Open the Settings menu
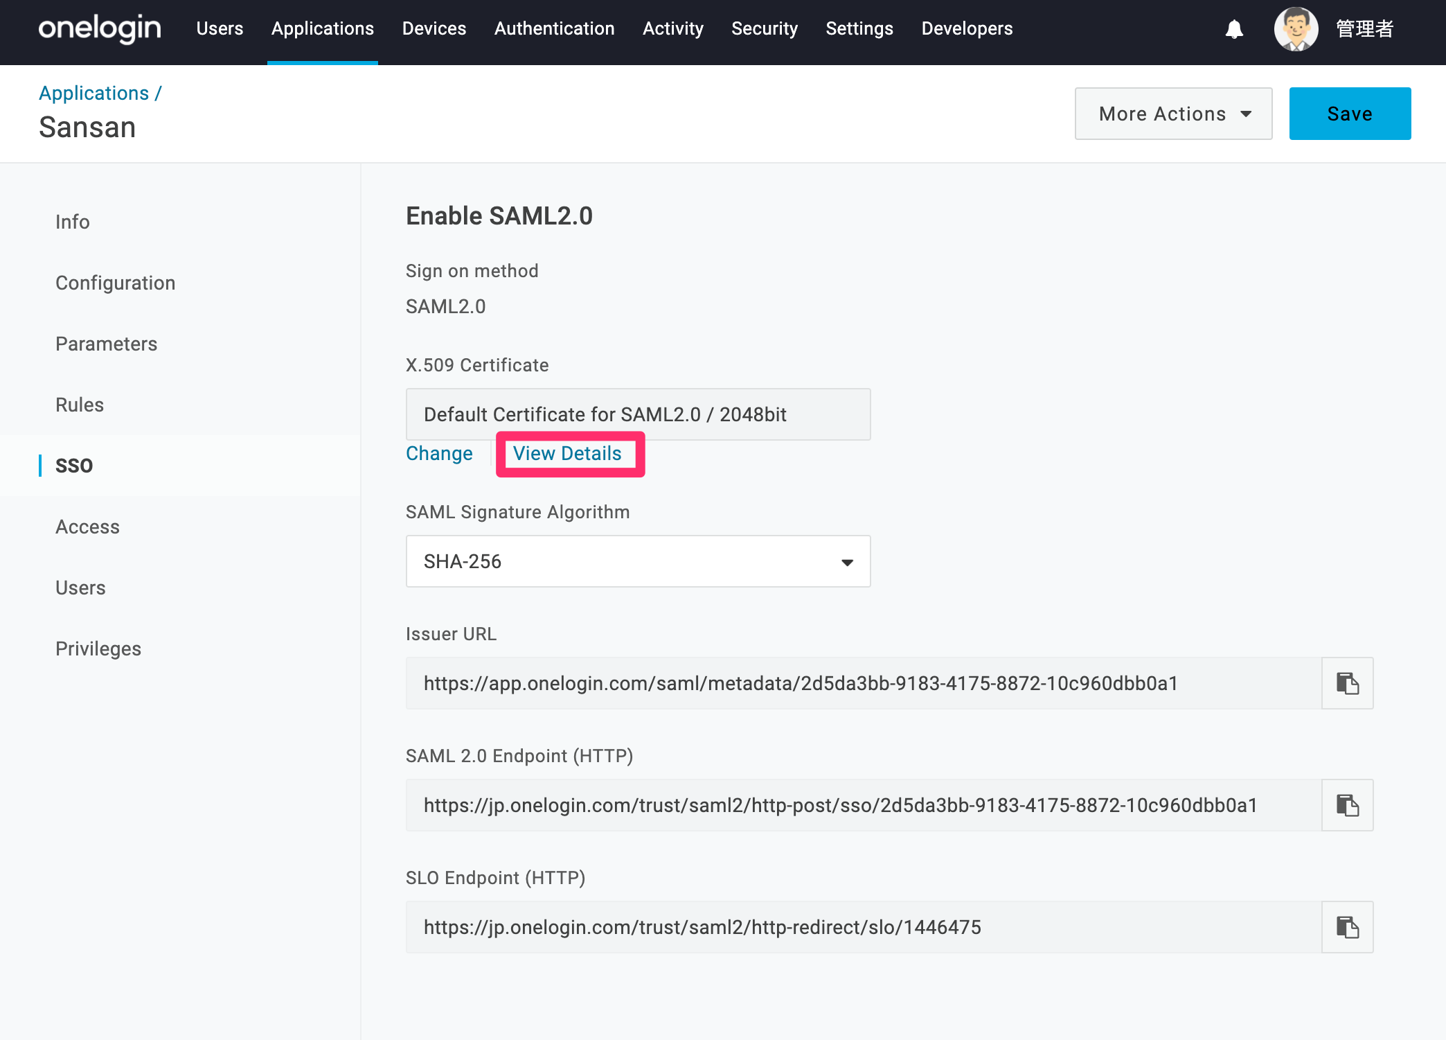Viewport: 1446px width, 1040px height. (x=859, y=28)
